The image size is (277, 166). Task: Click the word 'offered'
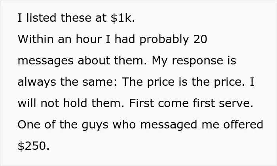point(243,124)
